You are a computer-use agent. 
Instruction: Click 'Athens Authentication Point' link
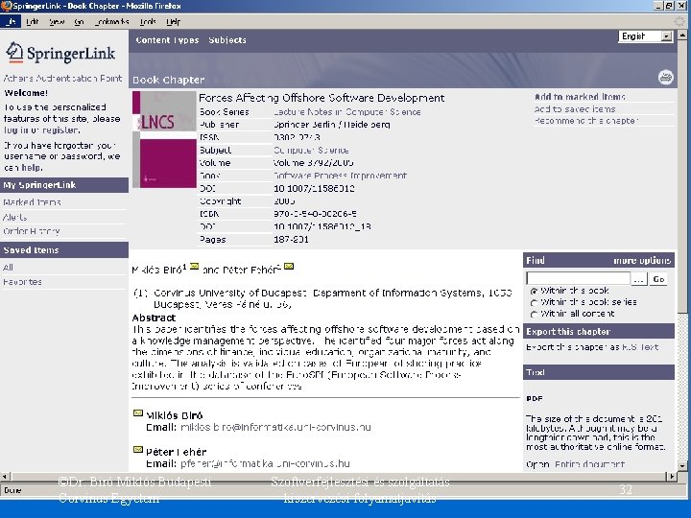62,78
